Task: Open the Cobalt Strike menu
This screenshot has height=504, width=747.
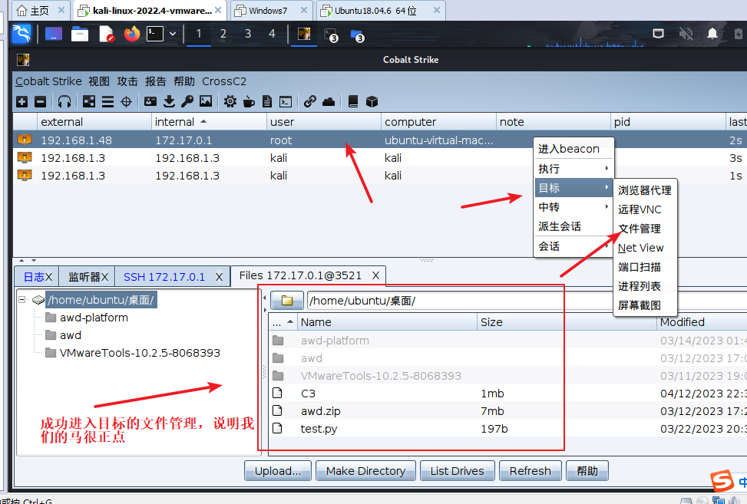Action: (x=48, y=81)
